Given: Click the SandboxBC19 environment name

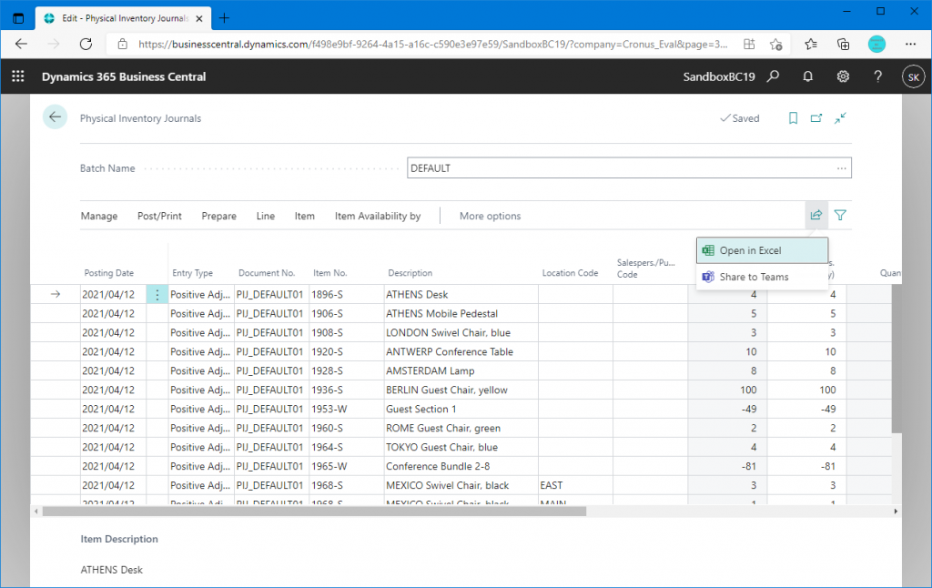Looking at the screenshot, I should click(x=719, y=76).
